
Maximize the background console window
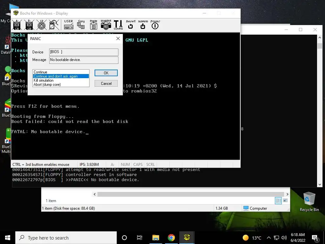tap(301, 30)
